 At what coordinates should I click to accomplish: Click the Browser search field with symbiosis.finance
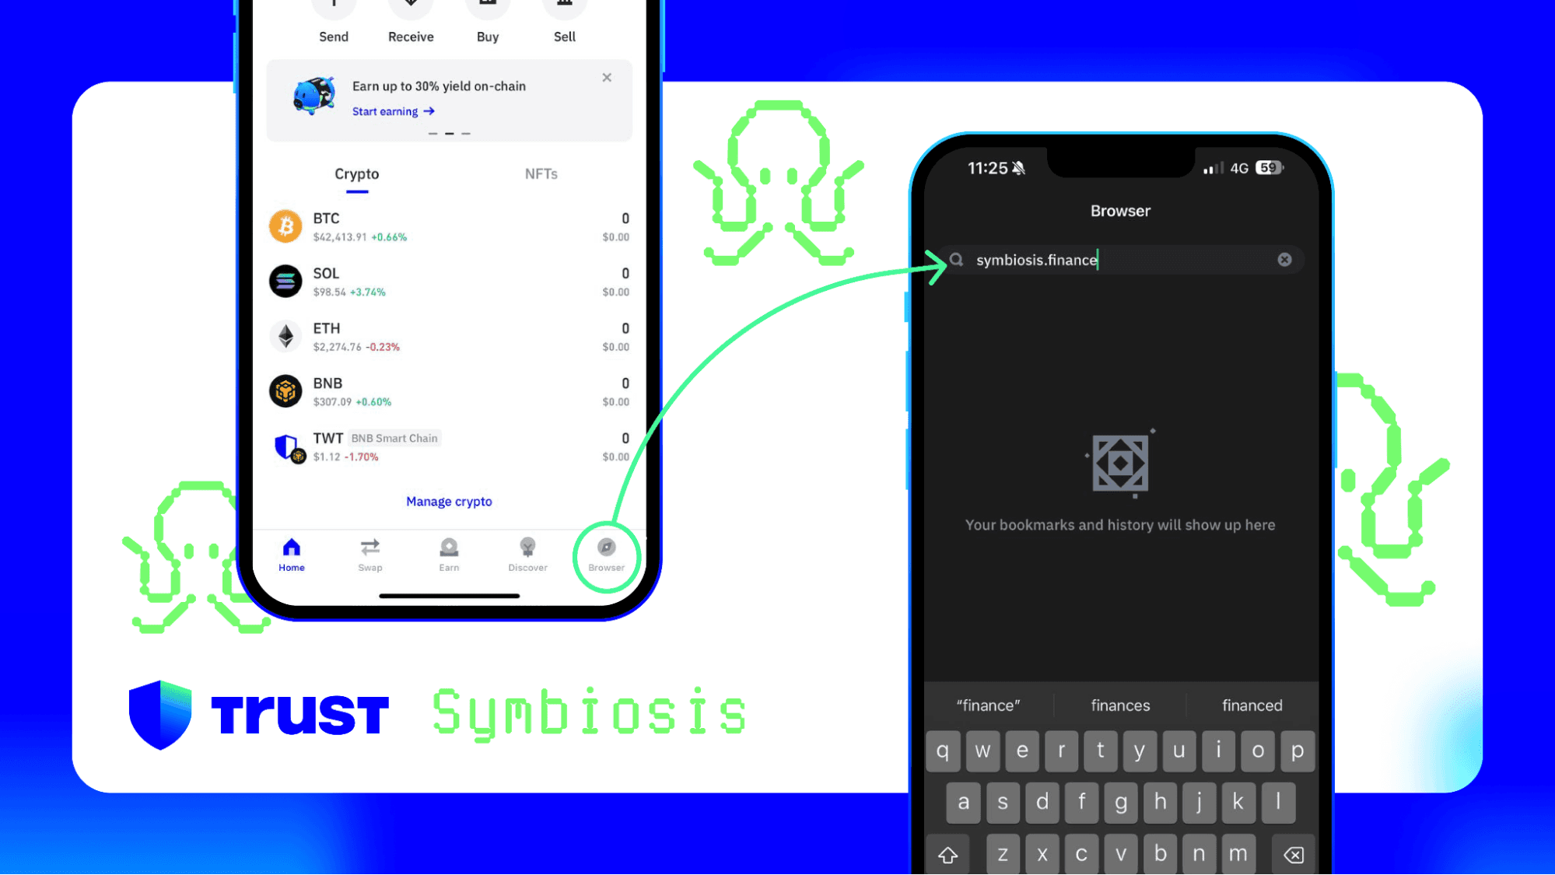pos(1121,260)
